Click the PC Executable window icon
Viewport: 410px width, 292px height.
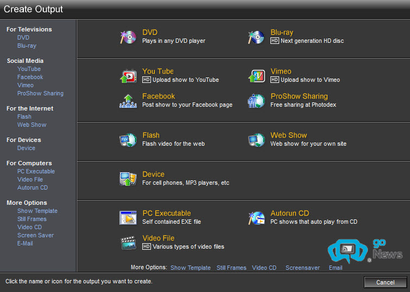(128, 218)
